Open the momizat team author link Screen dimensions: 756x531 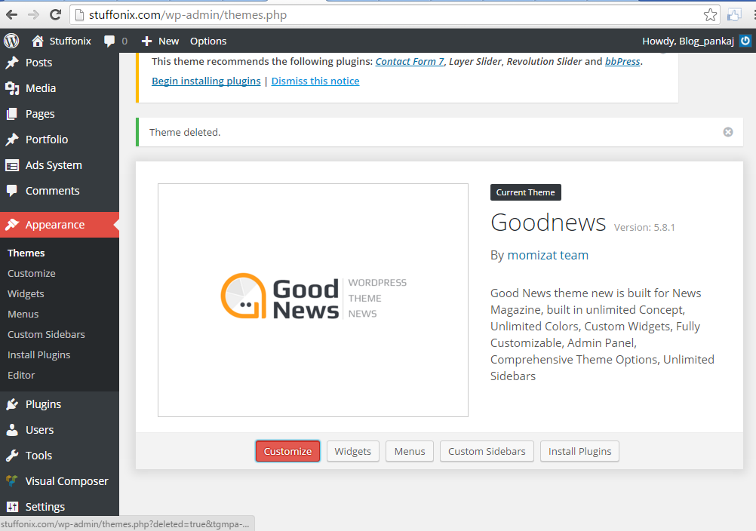click(x=548, y=255)
